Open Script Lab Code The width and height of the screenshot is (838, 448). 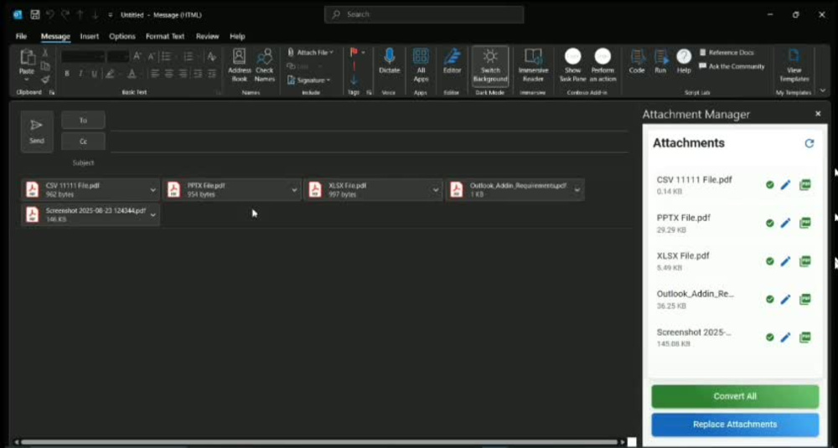[x=637, y=61]
